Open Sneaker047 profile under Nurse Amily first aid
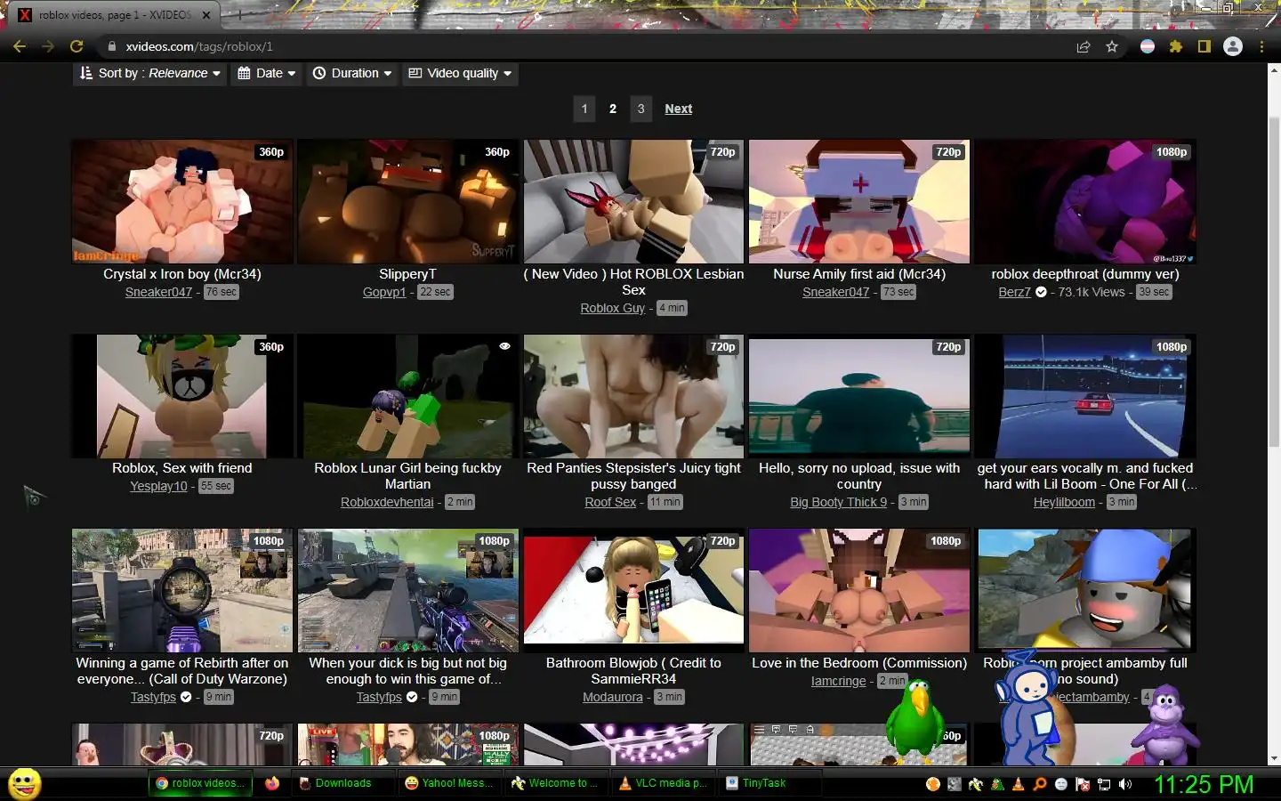1281x801 pixels. (835, 292)
